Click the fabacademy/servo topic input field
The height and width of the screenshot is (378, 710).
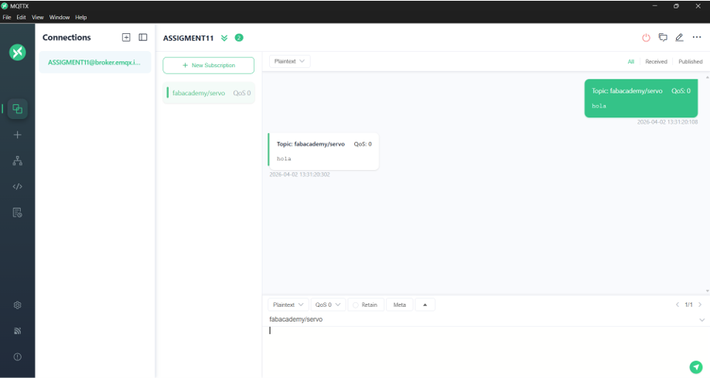pyautogui.click(x=483, y=319)
